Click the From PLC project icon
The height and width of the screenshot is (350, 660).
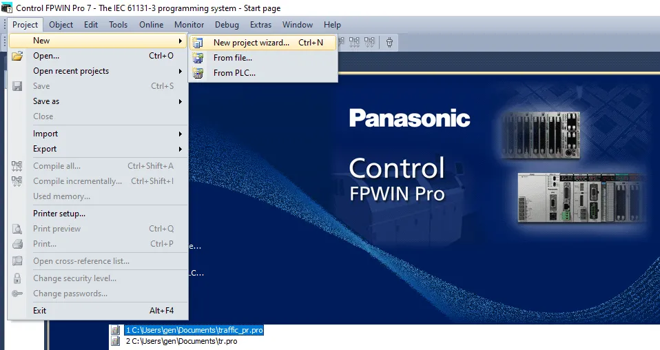tap(198, 73)
